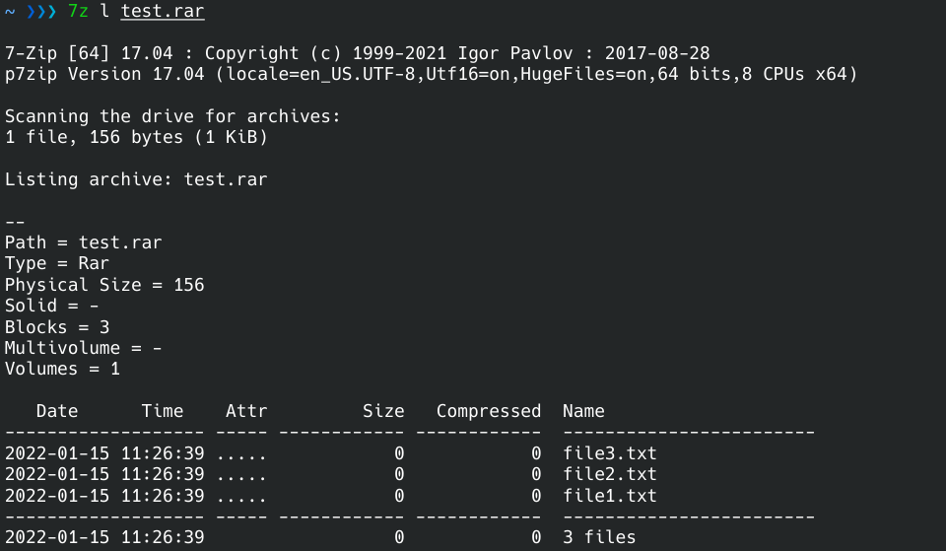
Task: Click the Listing archive: test.rar line
Action: pos(136,179)
